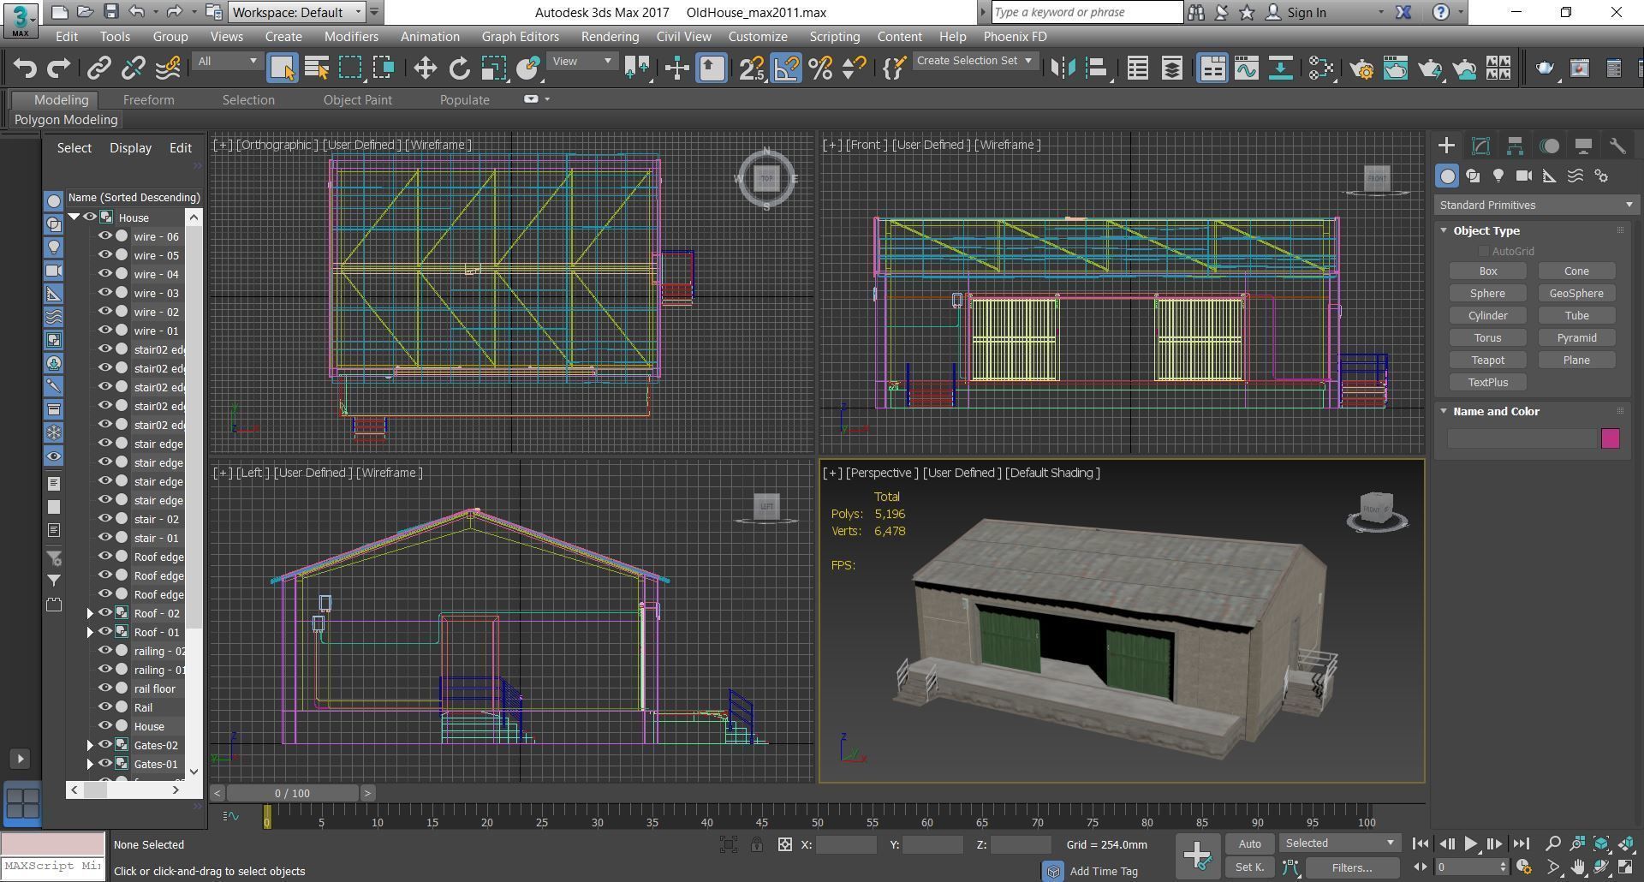Open the Align tool

[x=1097, y=68]
